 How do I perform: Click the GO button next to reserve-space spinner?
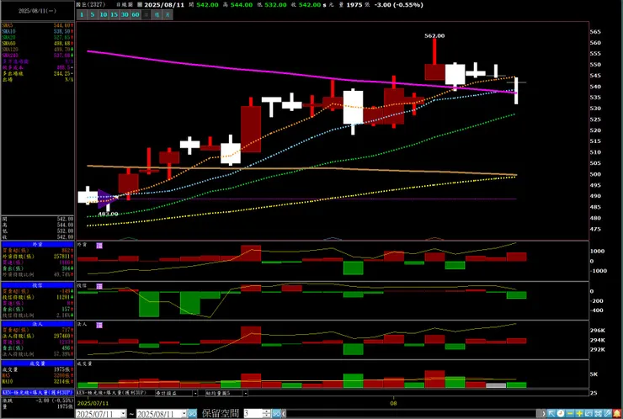coord(276,414)
